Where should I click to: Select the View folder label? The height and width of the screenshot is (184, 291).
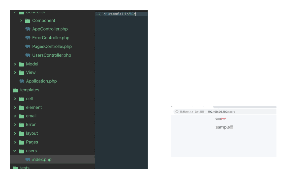(x=31, y=72)
